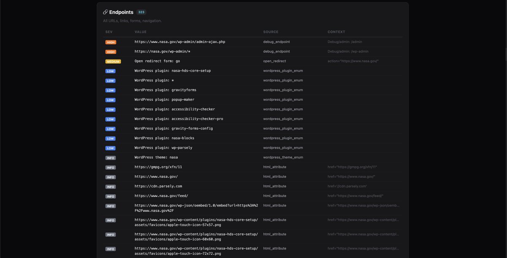Select the apple-touch-icon-57x57.png URL
507x258 pixels.
tap(196, 223)
